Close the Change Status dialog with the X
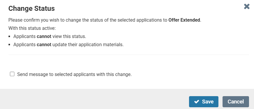The image size is (254, 109). point(247,6)
